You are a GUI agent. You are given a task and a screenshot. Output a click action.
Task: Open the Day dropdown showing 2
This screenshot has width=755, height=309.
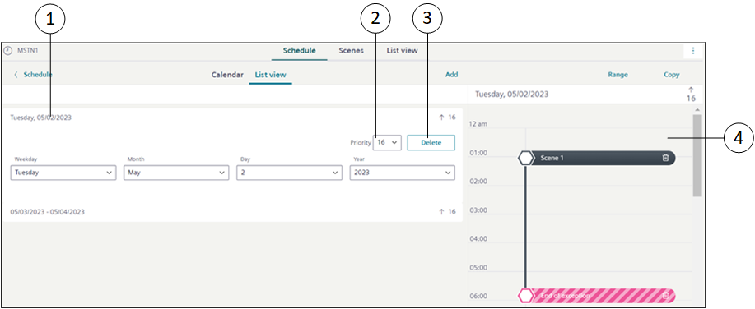tap(289, 173)
